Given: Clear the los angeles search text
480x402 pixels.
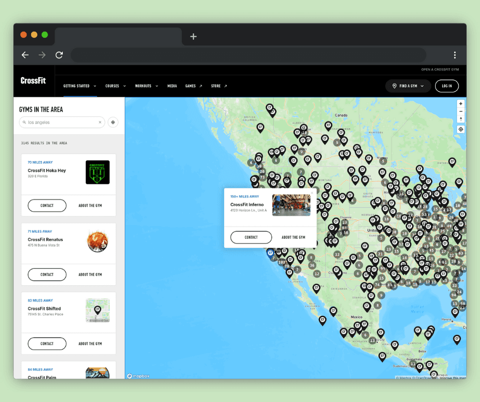Looking at the screenshot, I should coord(100,122).
